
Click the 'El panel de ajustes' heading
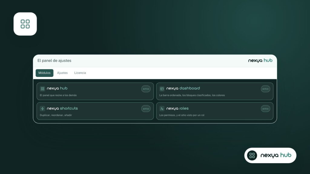click(54, 60)
